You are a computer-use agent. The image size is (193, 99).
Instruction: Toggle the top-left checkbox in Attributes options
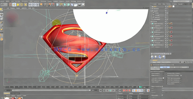pos(163,73)
